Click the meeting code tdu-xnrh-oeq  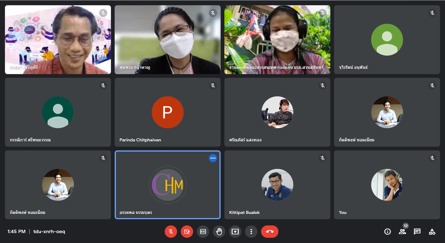(49, 232)
